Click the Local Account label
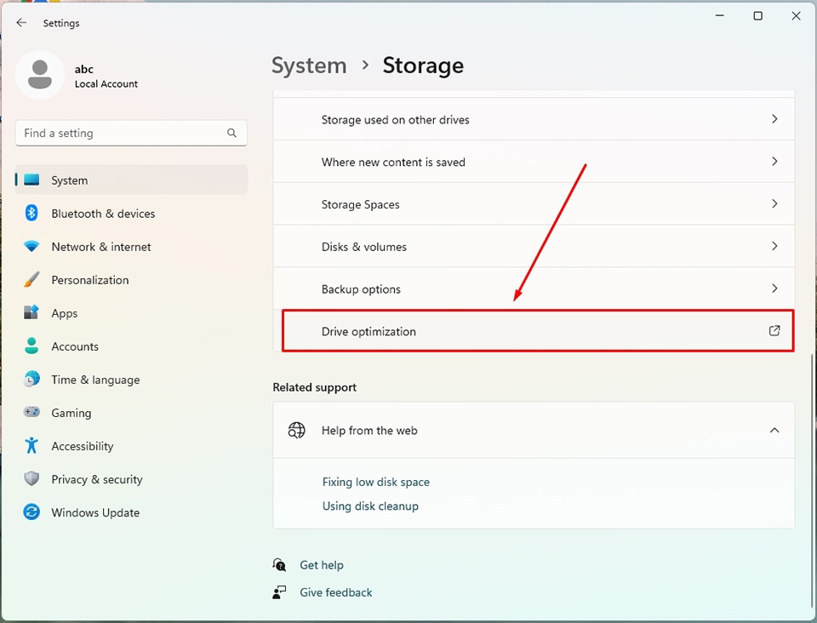 tap(106, 84)
